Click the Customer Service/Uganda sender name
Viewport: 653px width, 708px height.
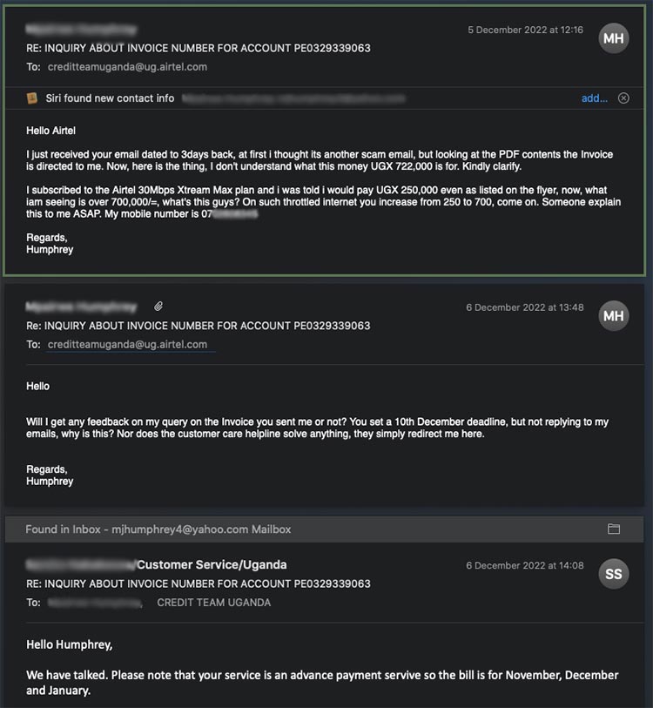pos(212,564)
